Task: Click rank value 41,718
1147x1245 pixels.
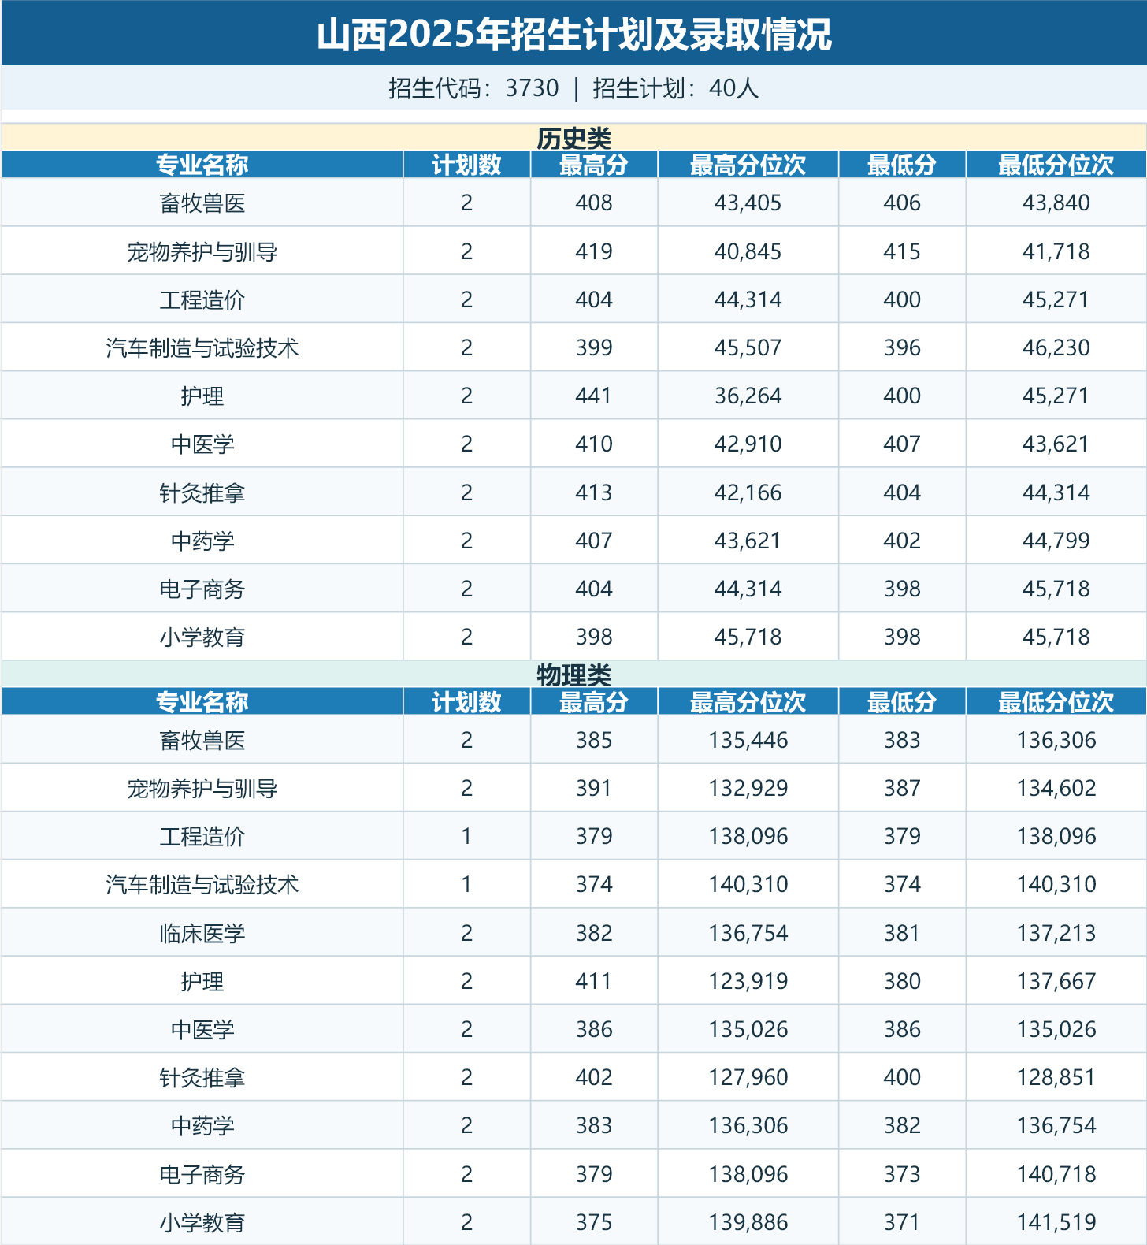Action: click(x=1056, y=251)
